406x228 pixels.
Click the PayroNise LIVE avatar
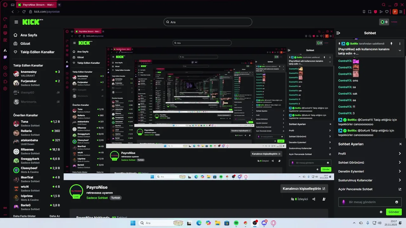click(76, 191)
